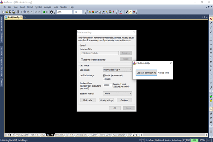Select the Trend line drawing tool

tap(211, 23)
